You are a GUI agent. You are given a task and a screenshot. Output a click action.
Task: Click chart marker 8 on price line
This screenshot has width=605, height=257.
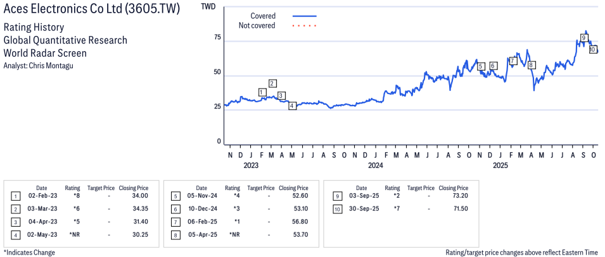pos(531,65)
